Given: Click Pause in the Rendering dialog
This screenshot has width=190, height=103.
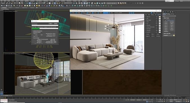Looking at the screenshot, I should click(x=51, y=24).
